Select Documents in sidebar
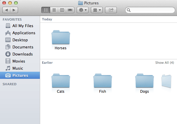This screenshot has height=124, width=177. coord(20,47)
